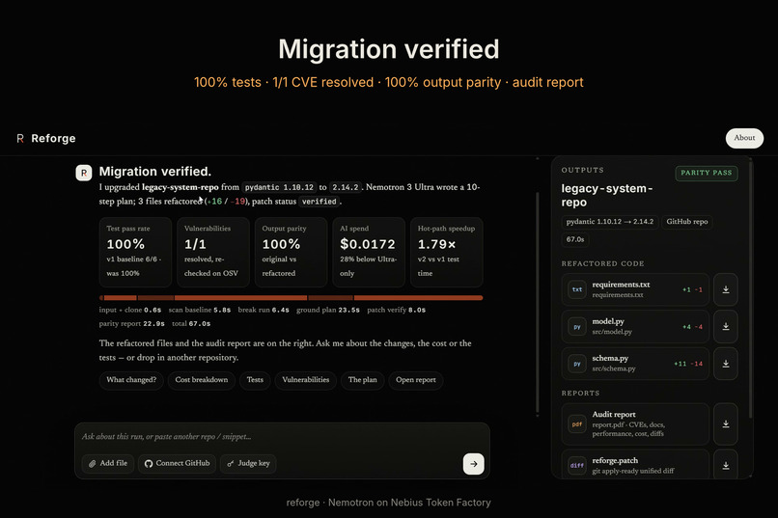This screenshot has height=518, width=778.
Task: Click the GitHub repo tag
Action: [x=686, y=222]
